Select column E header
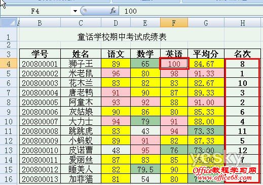This screenshot has width=263, height=185. (x=145, y=23)
